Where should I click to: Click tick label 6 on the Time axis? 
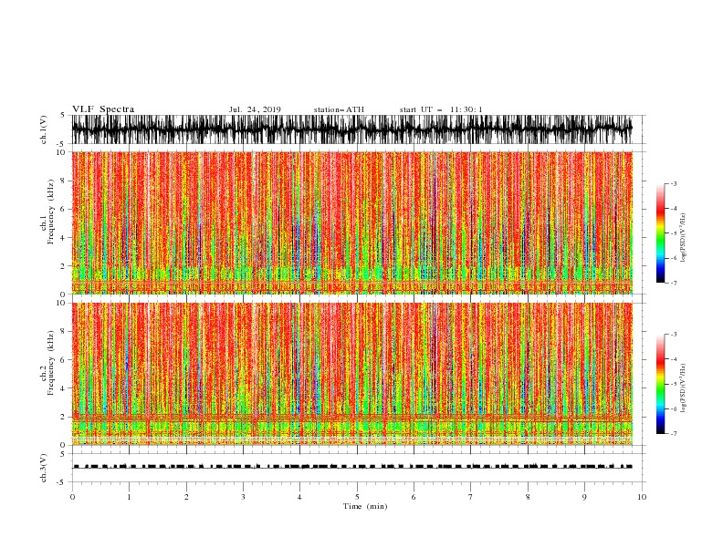[x=414, y=497]
